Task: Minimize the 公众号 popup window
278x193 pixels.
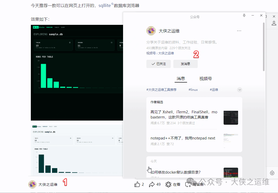Action: [x=253, y=16]
